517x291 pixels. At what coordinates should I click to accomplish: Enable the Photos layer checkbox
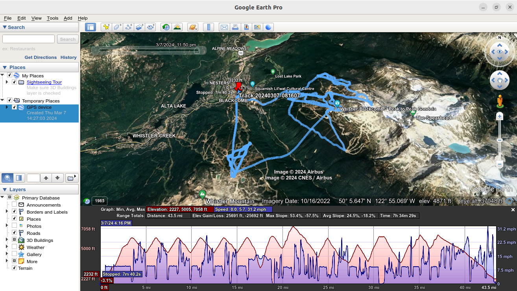click(14, 226)
